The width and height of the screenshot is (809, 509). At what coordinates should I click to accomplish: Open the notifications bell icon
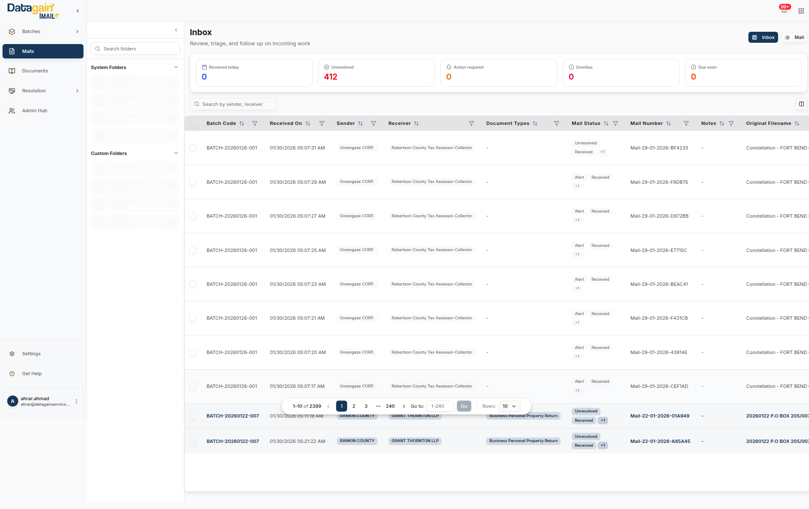point(784,11)
